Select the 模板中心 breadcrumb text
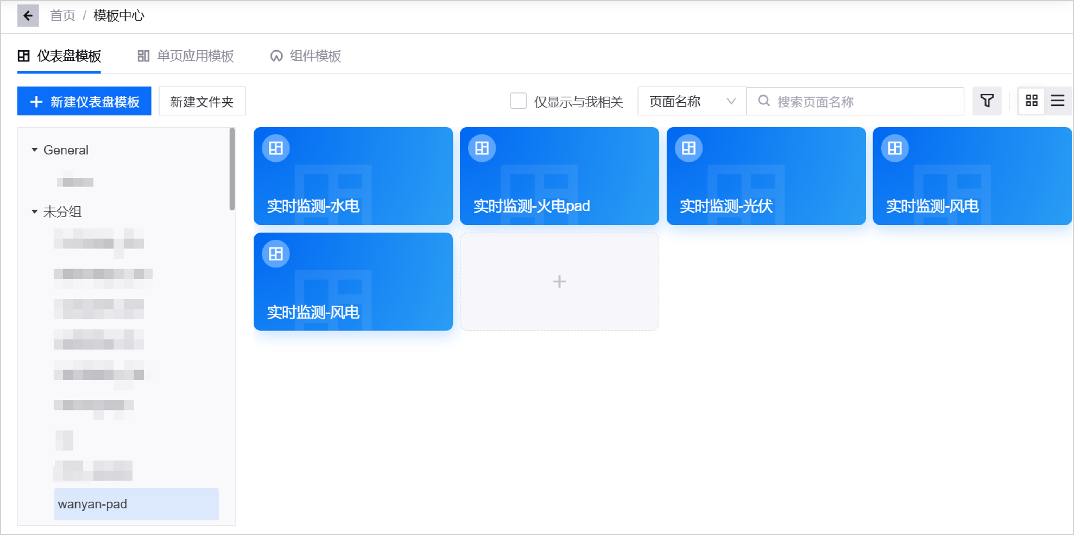The width and height of the screenshot is (1074, 535). coord(119,16)
